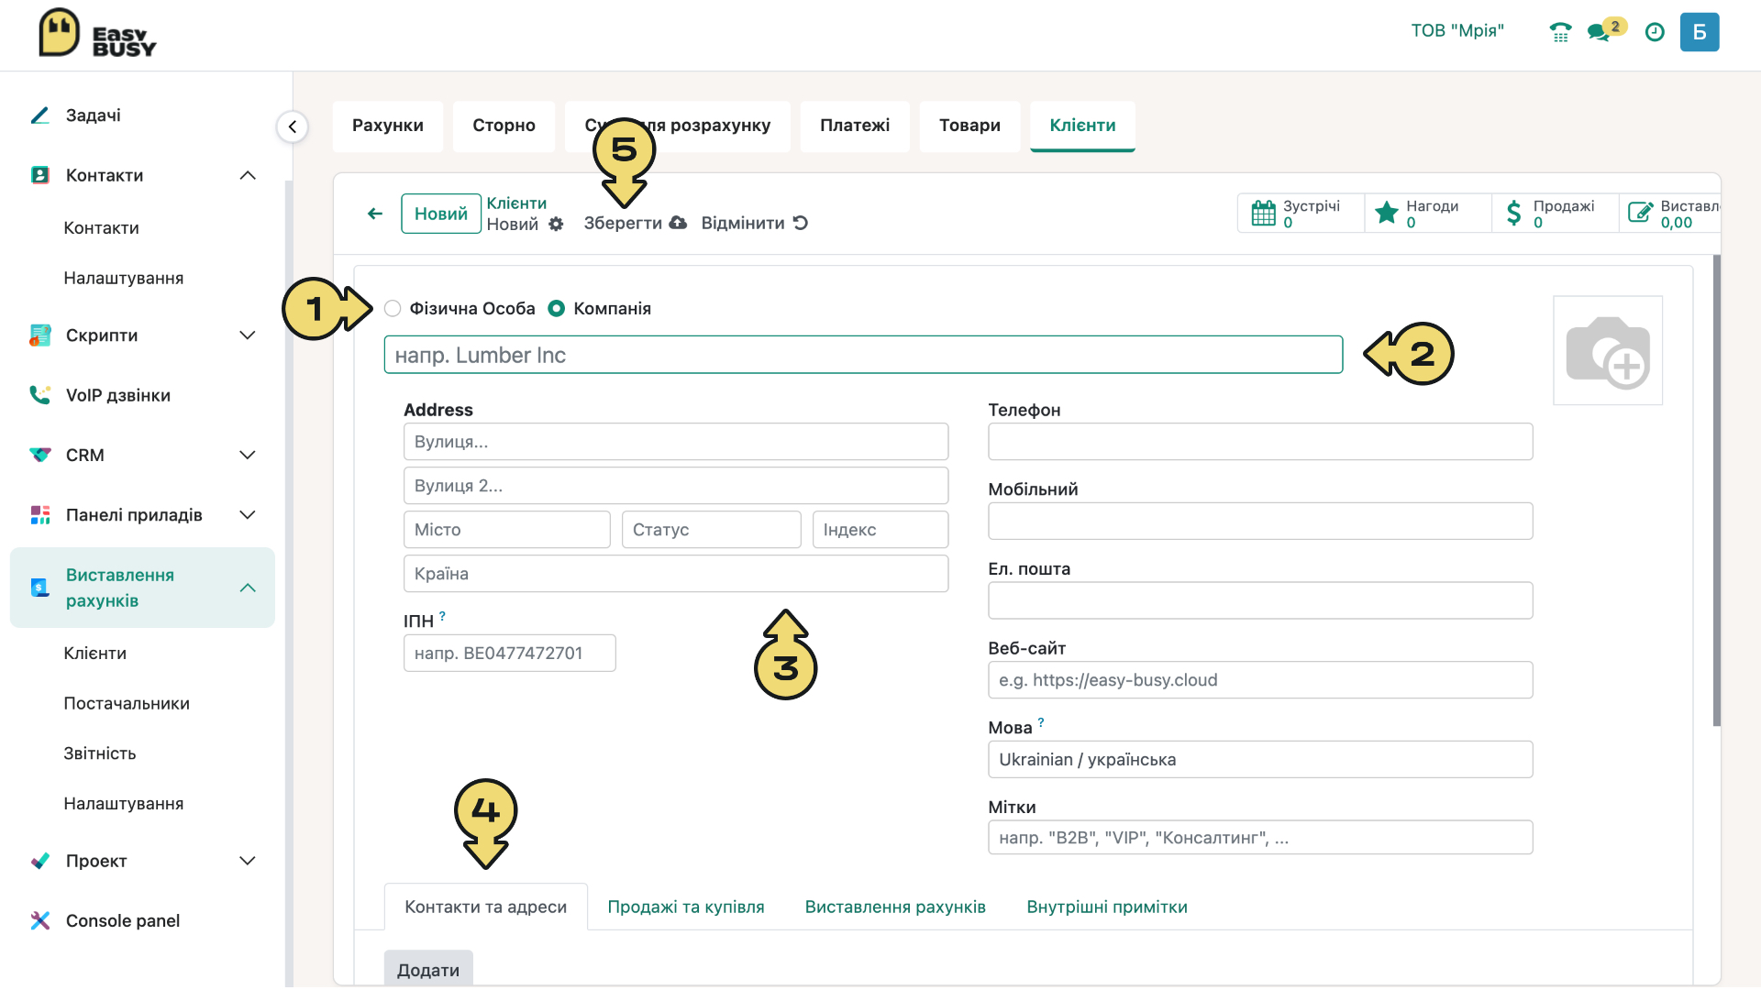1761x990 pixels.
Task: Switch to the Клієнти tab
Action: pos(1083,126)
